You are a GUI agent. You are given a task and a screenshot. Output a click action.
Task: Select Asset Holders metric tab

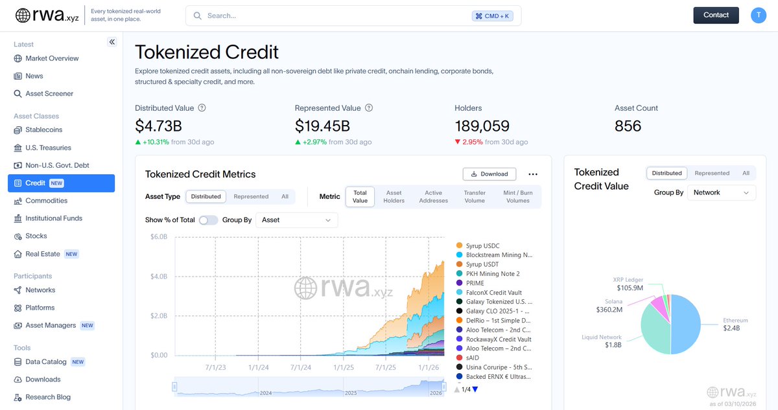(x=394, y=197)
